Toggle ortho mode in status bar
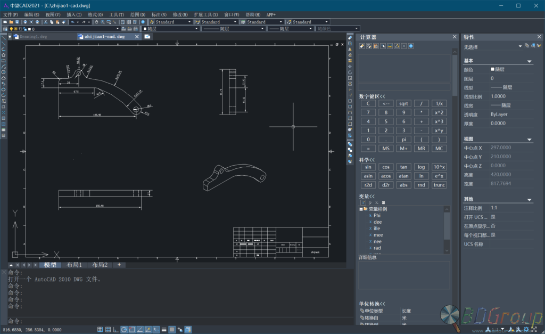This screenshot has width=545, height=334. click(116, 330)
